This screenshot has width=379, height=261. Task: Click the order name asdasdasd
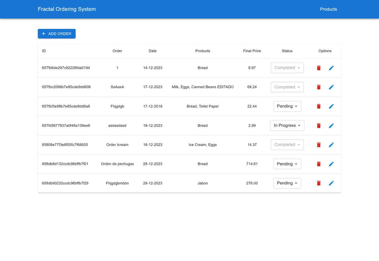(117, 126)
